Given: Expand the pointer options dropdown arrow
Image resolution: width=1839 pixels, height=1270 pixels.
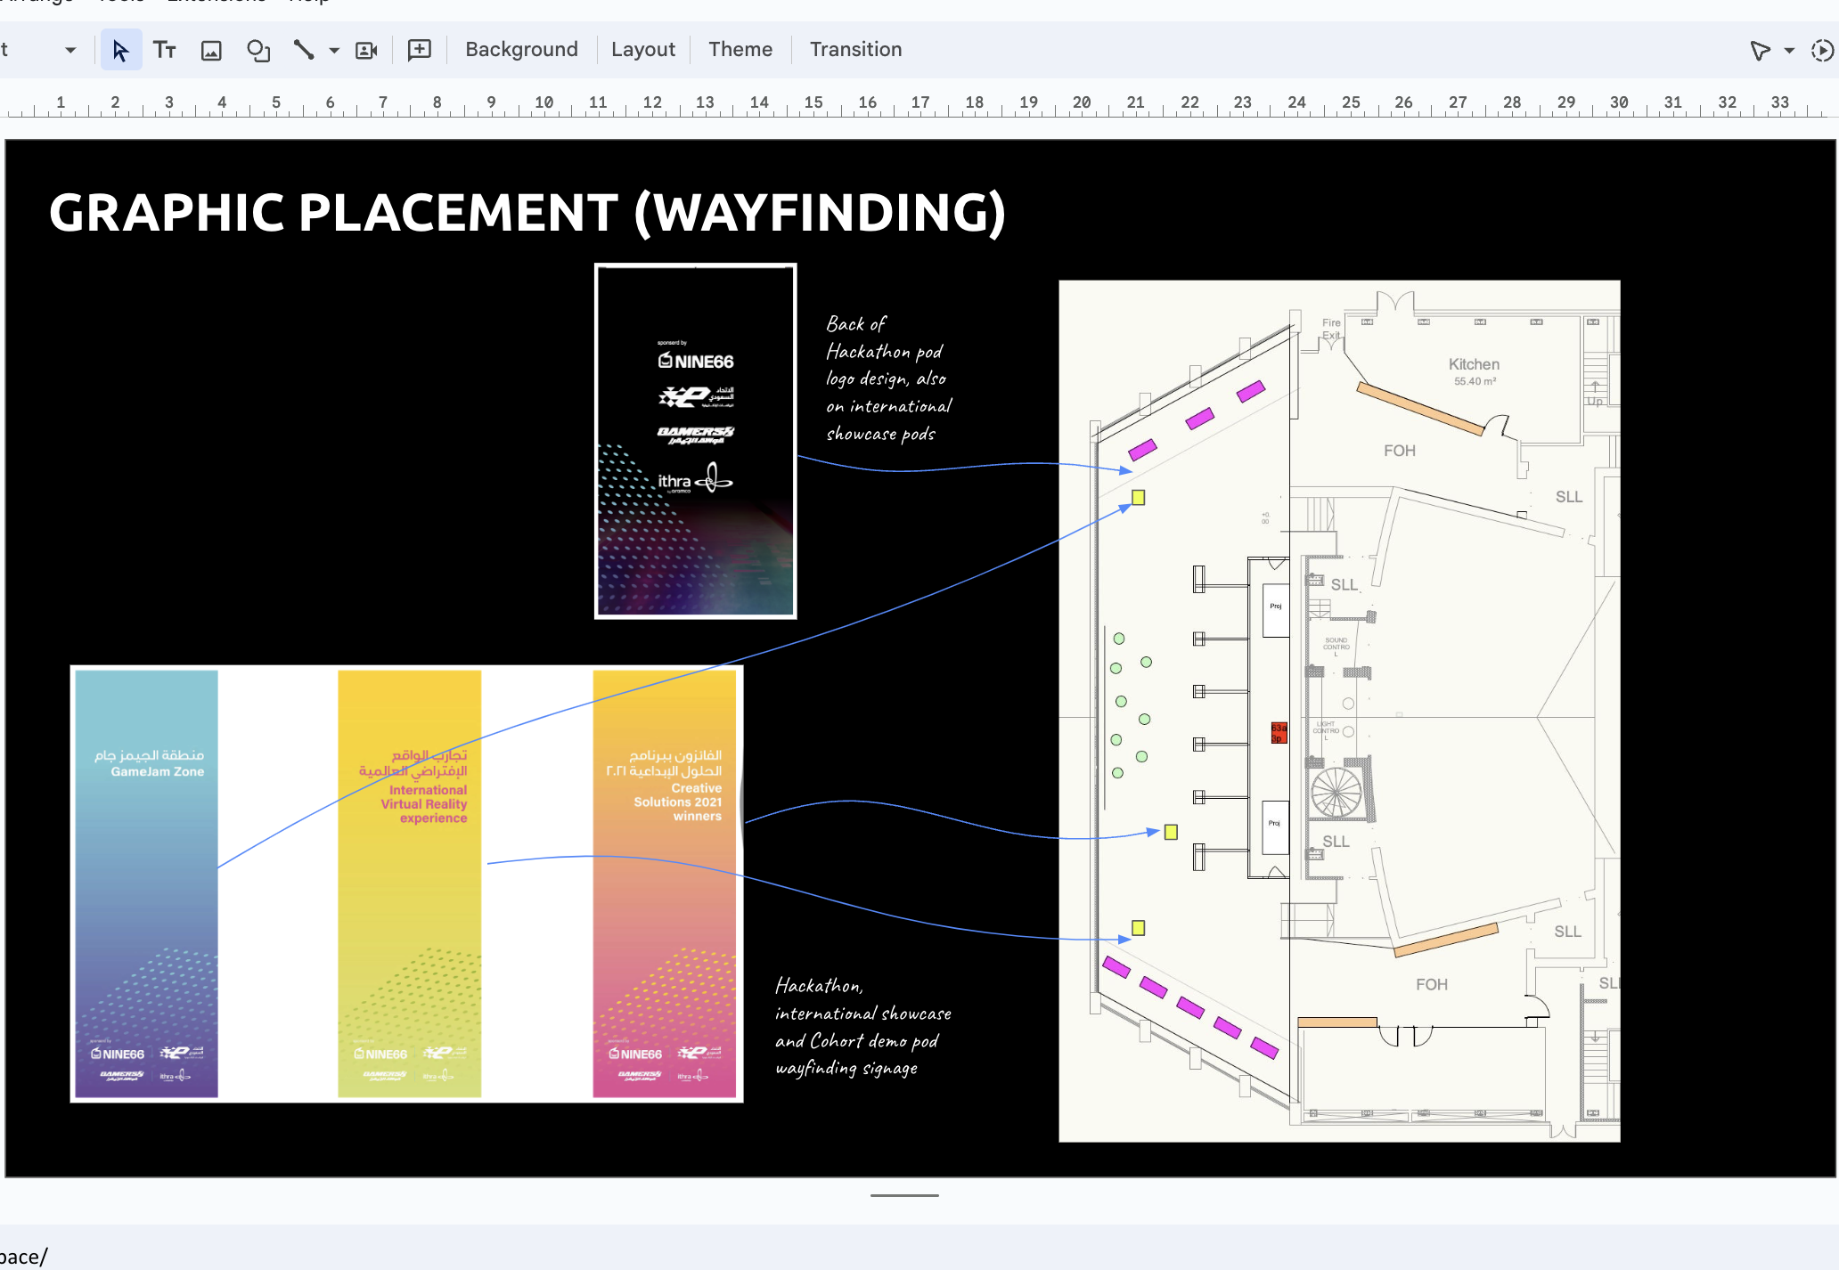Looking at the screenshot, I should [1789, 50].
